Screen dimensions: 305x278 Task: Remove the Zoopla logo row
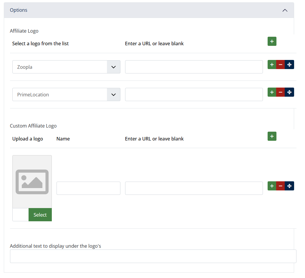tap(281, 65)
